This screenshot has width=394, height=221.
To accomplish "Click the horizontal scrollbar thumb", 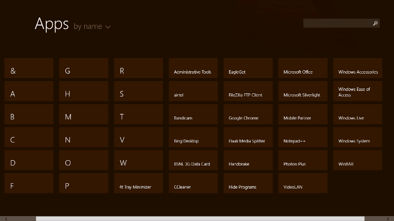I will pos(200,219).
